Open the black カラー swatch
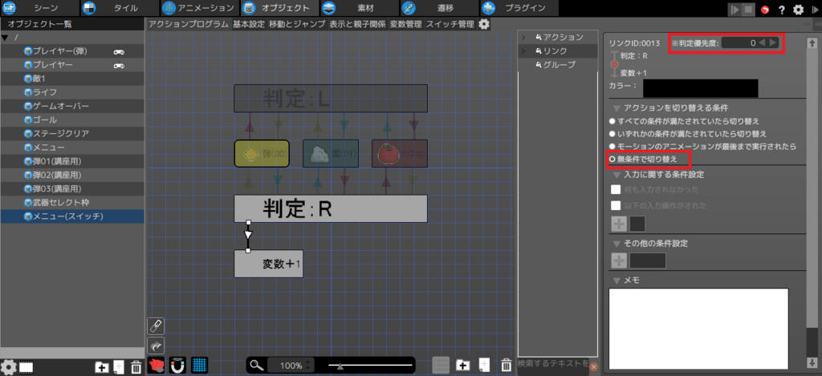The image size is (822, 376). coord(700,88)
